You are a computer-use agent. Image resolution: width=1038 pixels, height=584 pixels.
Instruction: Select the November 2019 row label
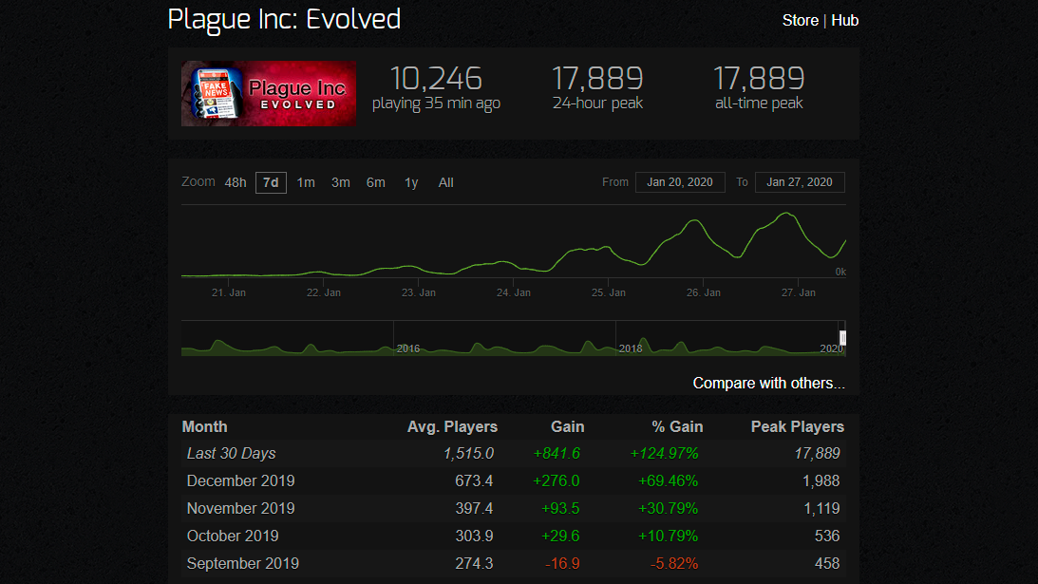point(241,509)
